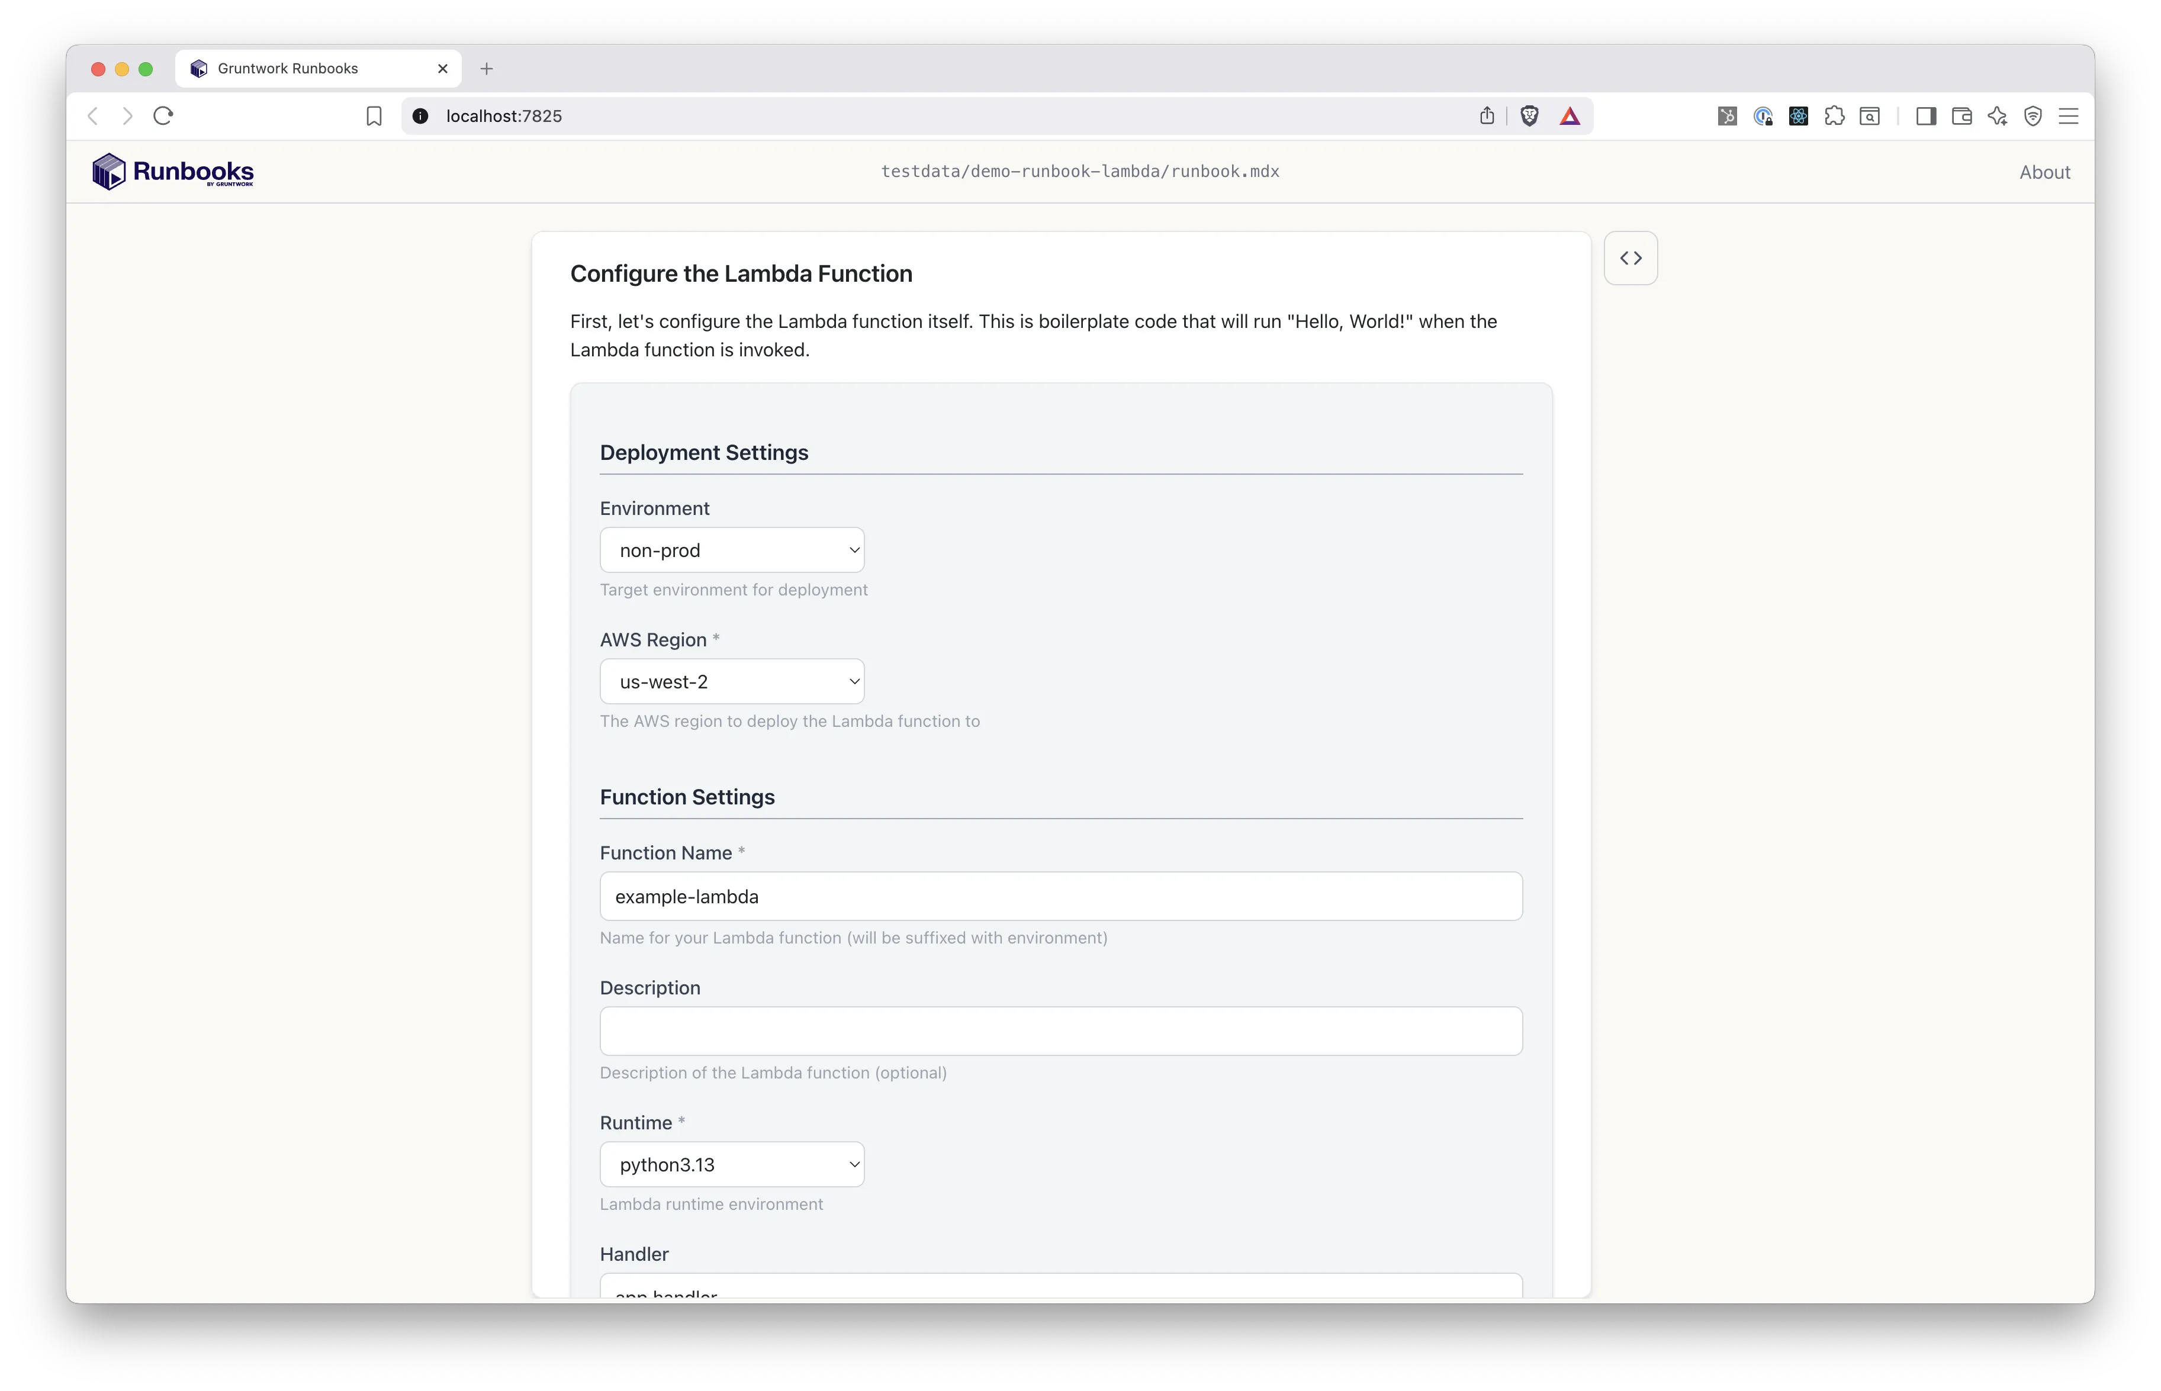The height and width of the screenshot is (1391, 2161).
Task: Show site information via the info icon
Action: pos(420,115)
